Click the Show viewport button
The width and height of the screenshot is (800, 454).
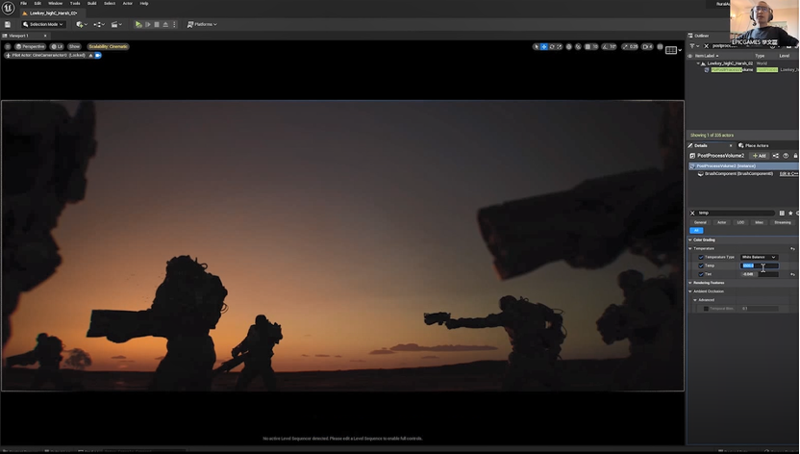pos(74,46)
